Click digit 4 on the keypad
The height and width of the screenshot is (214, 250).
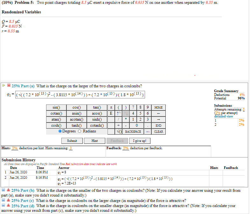(x=133, y=113)
